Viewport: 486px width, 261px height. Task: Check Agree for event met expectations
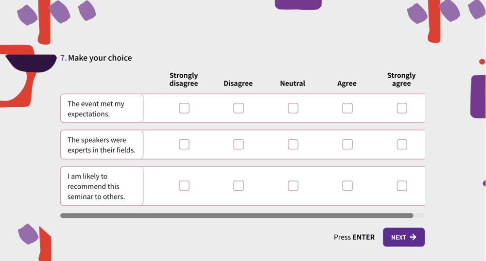point(347,108)
